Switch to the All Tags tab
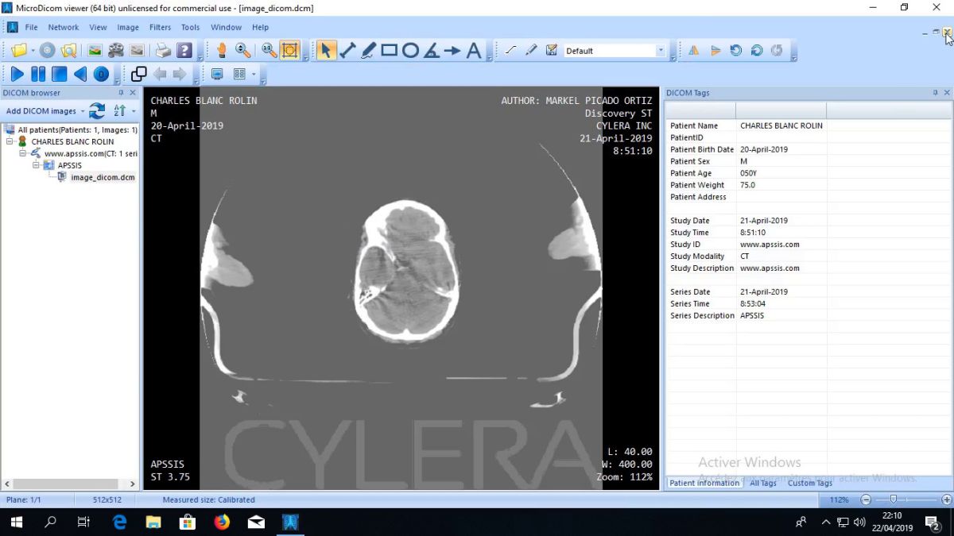Screen dimensions: 954x536 tap(763, 483)
